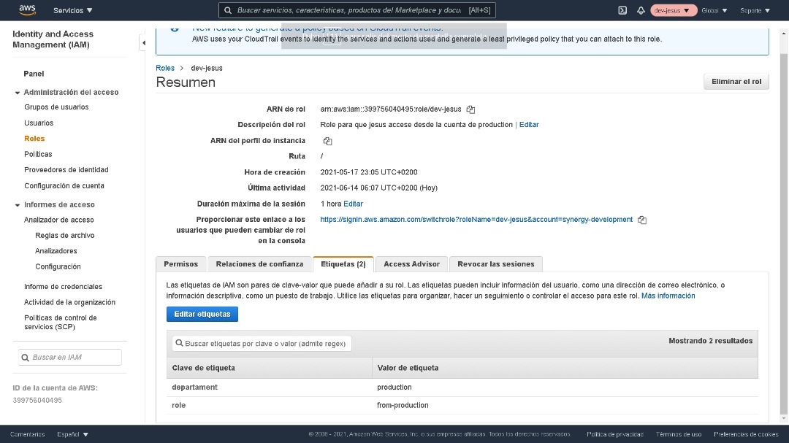Click the AWS logo home icon

click(x=27, y=10)
